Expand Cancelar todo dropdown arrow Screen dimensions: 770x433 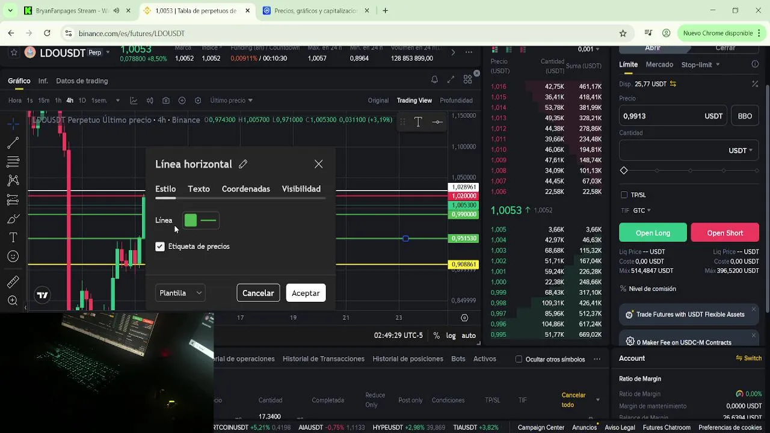click(x=597, y=400)
